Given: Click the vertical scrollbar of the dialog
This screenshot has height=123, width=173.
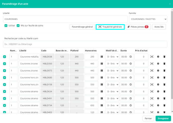Looking at the screenshot, I should pos(172,55).
